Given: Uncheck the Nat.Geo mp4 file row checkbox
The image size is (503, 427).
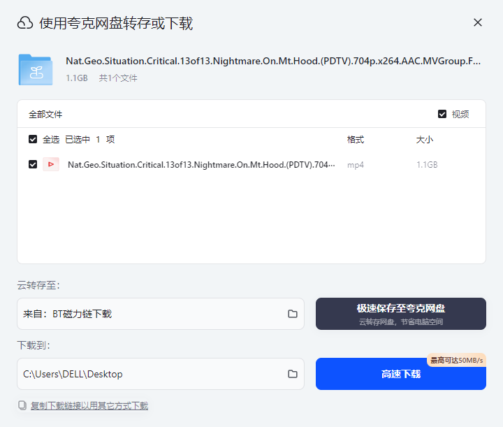Looking at the screenshot, I should click(x=33, y=165).
